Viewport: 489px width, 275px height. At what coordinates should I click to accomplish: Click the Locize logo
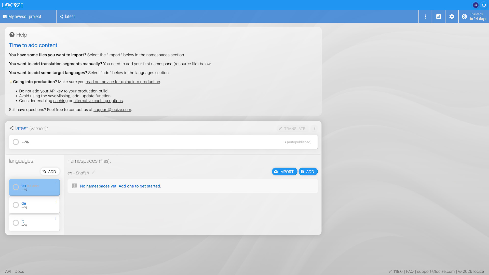point(13,5)
